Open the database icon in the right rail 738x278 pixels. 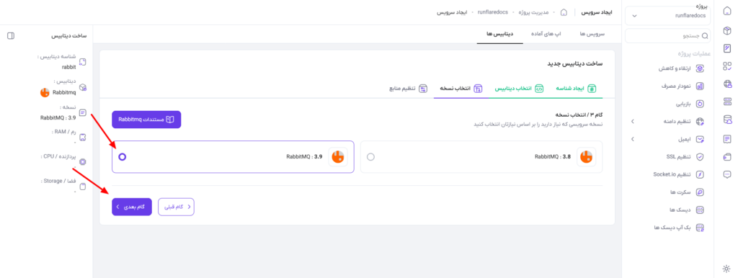tap(727, 120)
